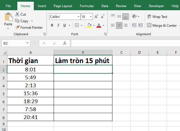Toggle Bold formatting
Image resolution: width=180 pixels, height=131 pixels.
click(x=52, y=25)
